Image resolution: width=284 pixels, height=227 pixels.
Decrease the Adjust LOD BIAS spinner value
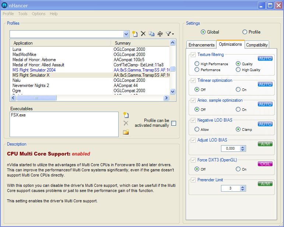(x=243, y=150)
